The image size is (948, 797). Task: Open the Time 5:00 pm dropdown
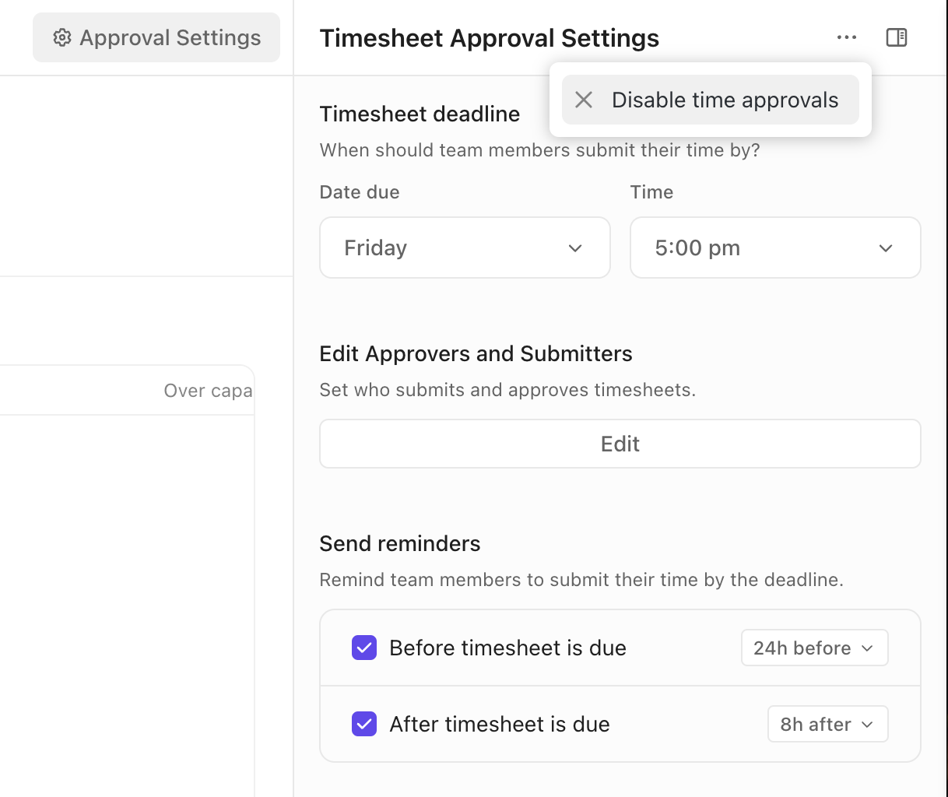[x=775, y=248]
